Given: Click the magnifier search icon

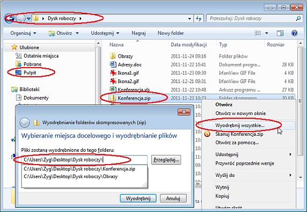Looking at the screenshot, I should coord(298,19).
